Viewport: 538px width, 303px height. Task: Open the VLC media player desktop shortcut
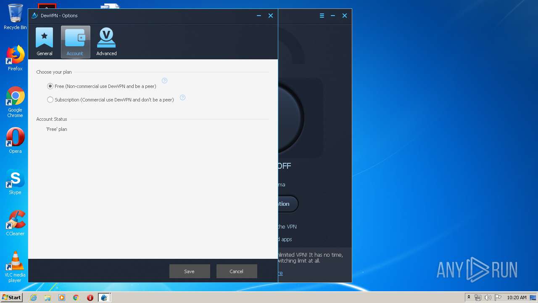pyautogui.click(x=15, y=267)
